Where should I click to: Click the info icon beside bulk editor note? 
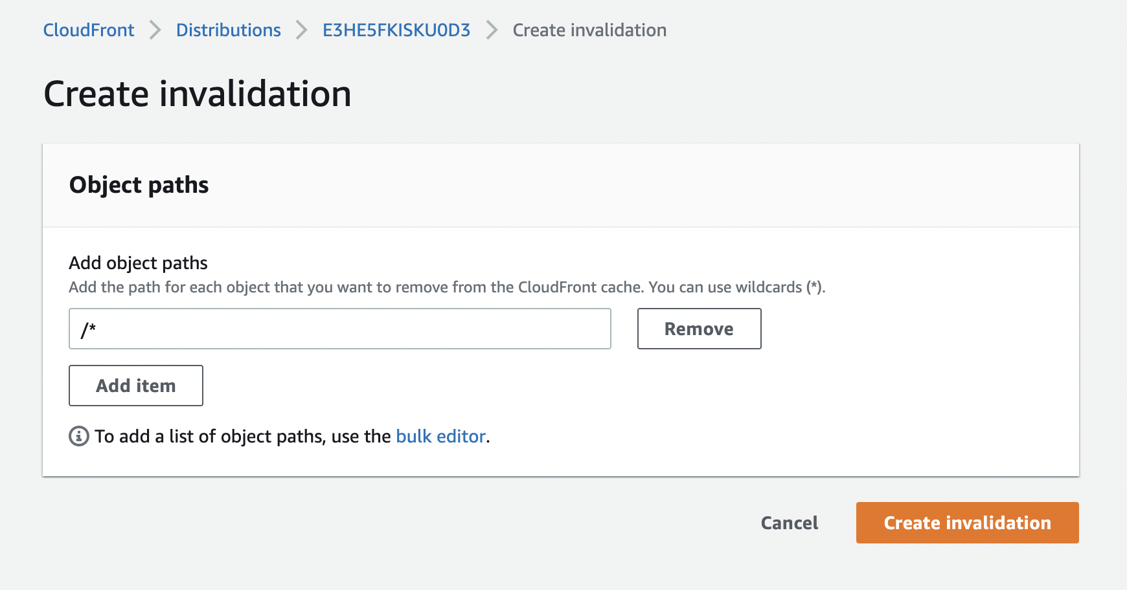79,436
